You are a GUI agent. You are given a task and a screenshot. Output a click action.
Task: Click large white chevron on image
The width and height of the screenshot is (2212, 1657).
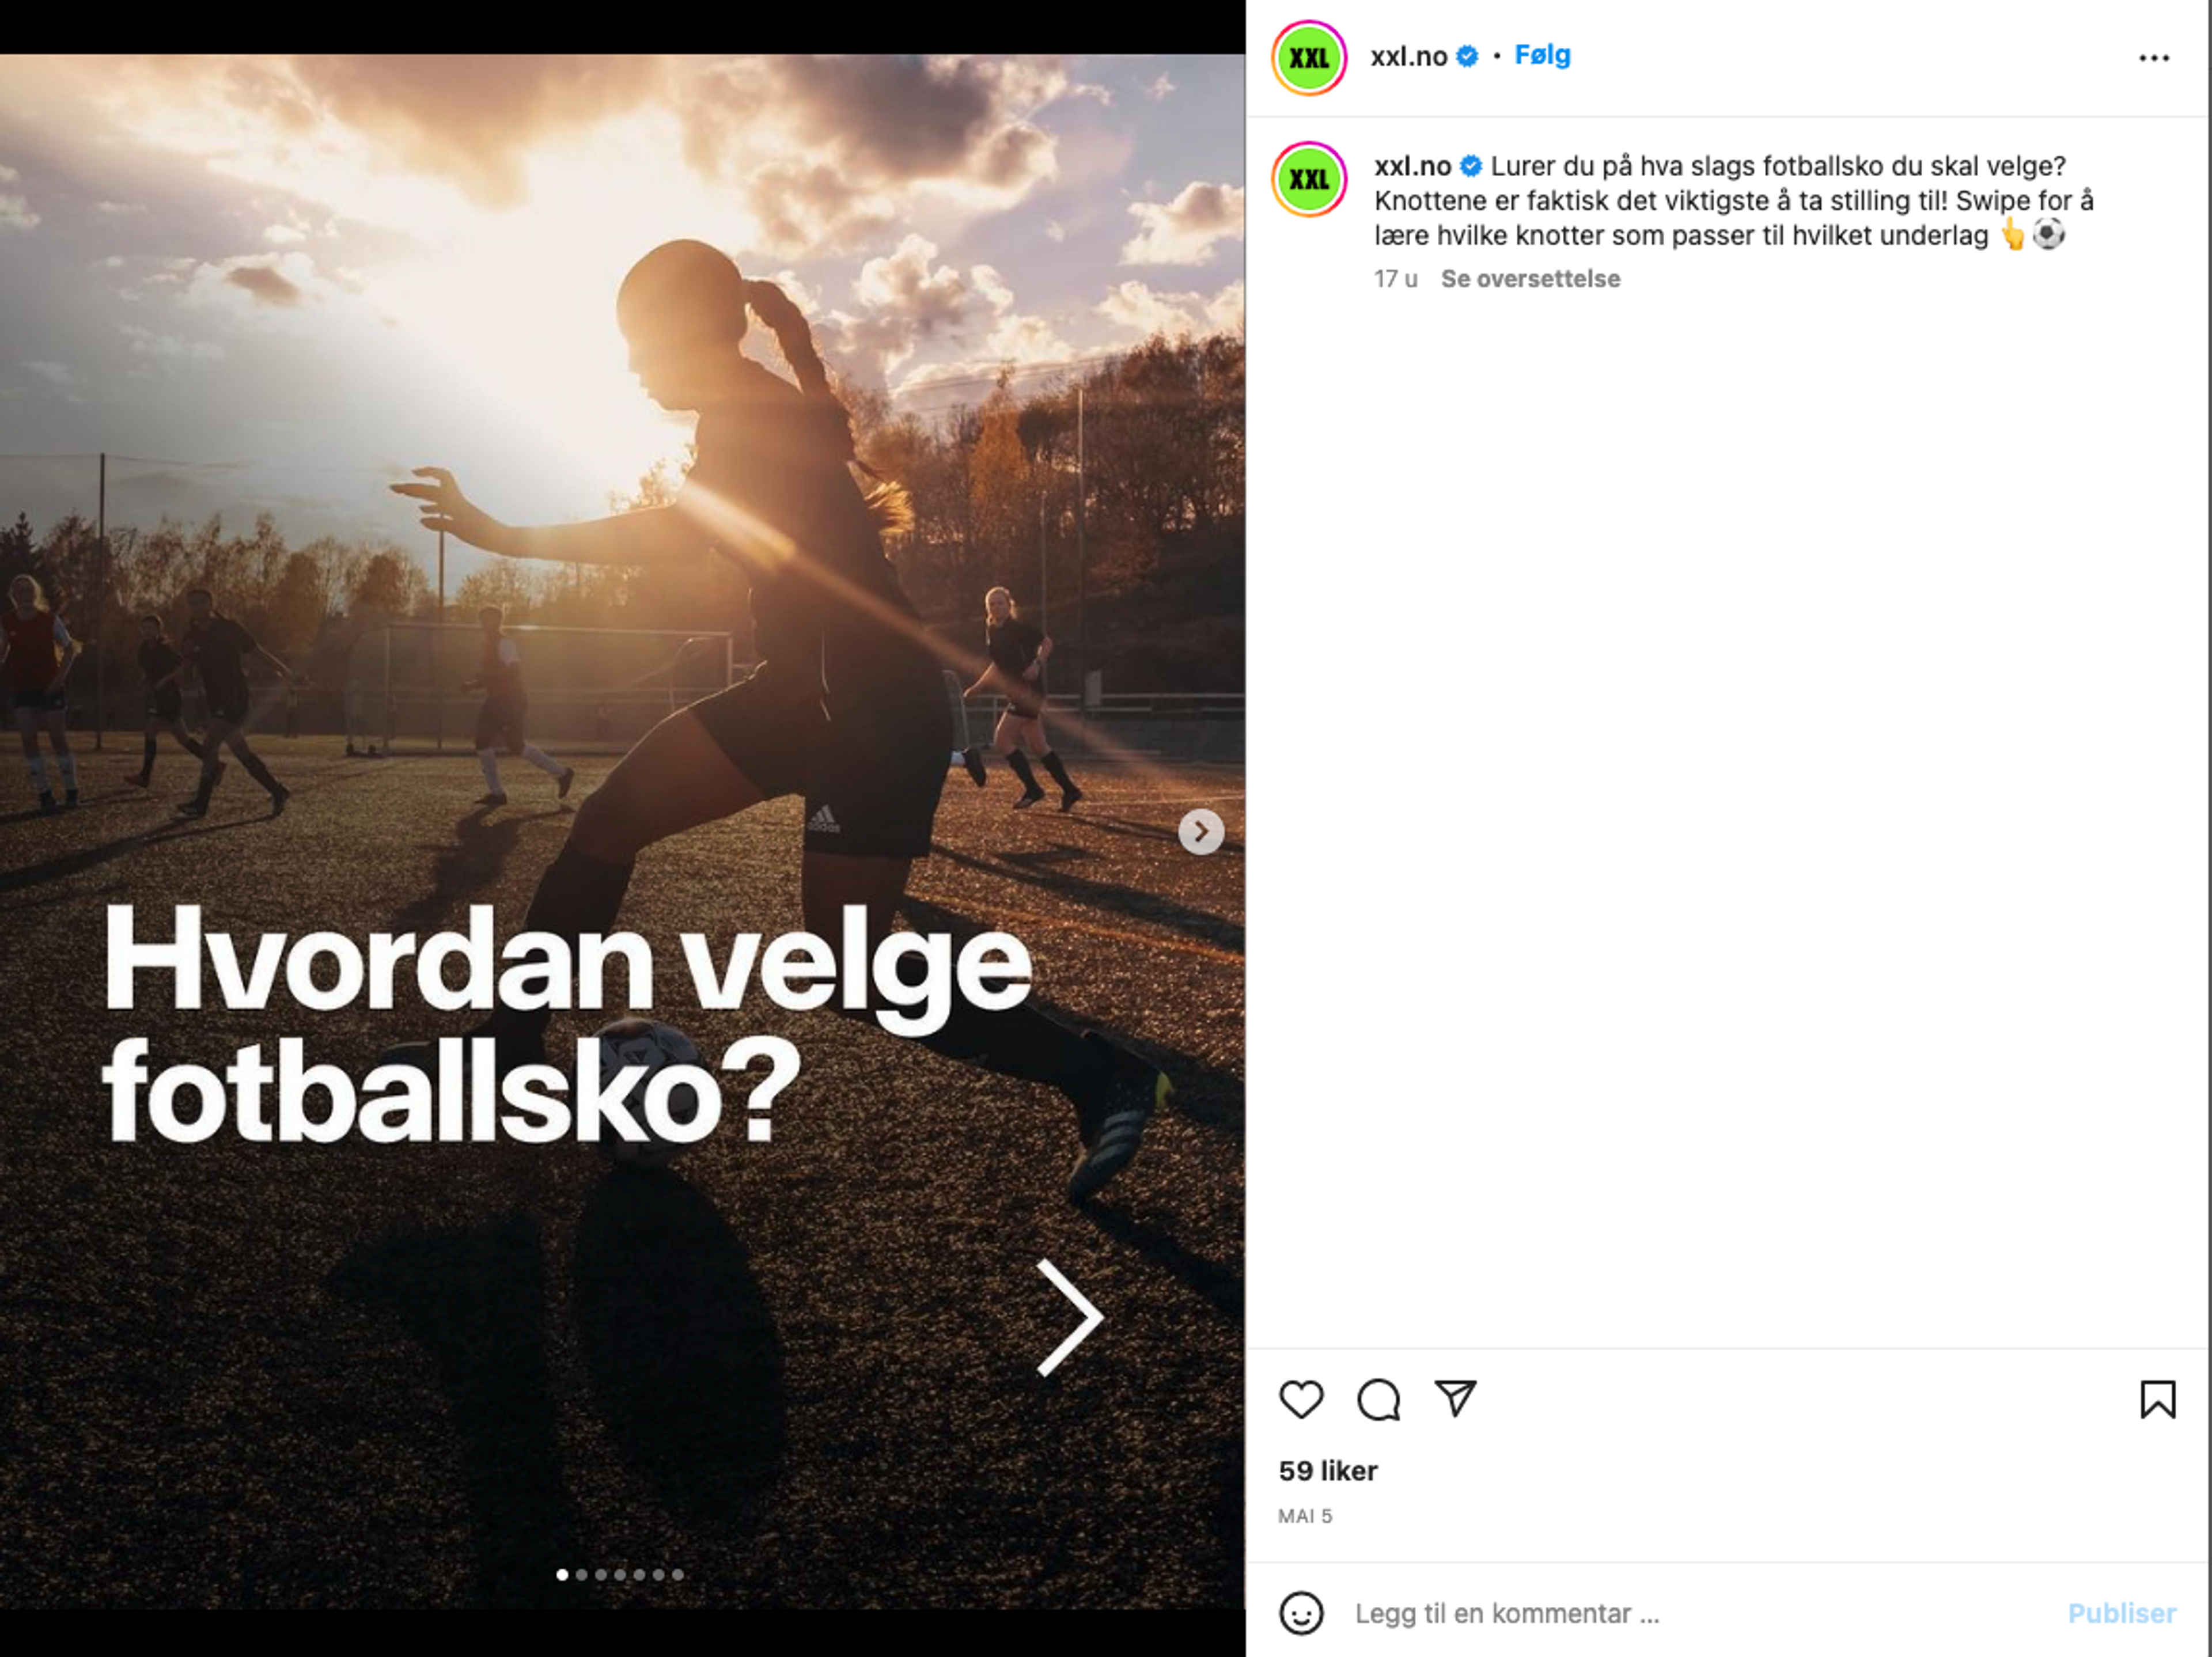[1069, 1317]
